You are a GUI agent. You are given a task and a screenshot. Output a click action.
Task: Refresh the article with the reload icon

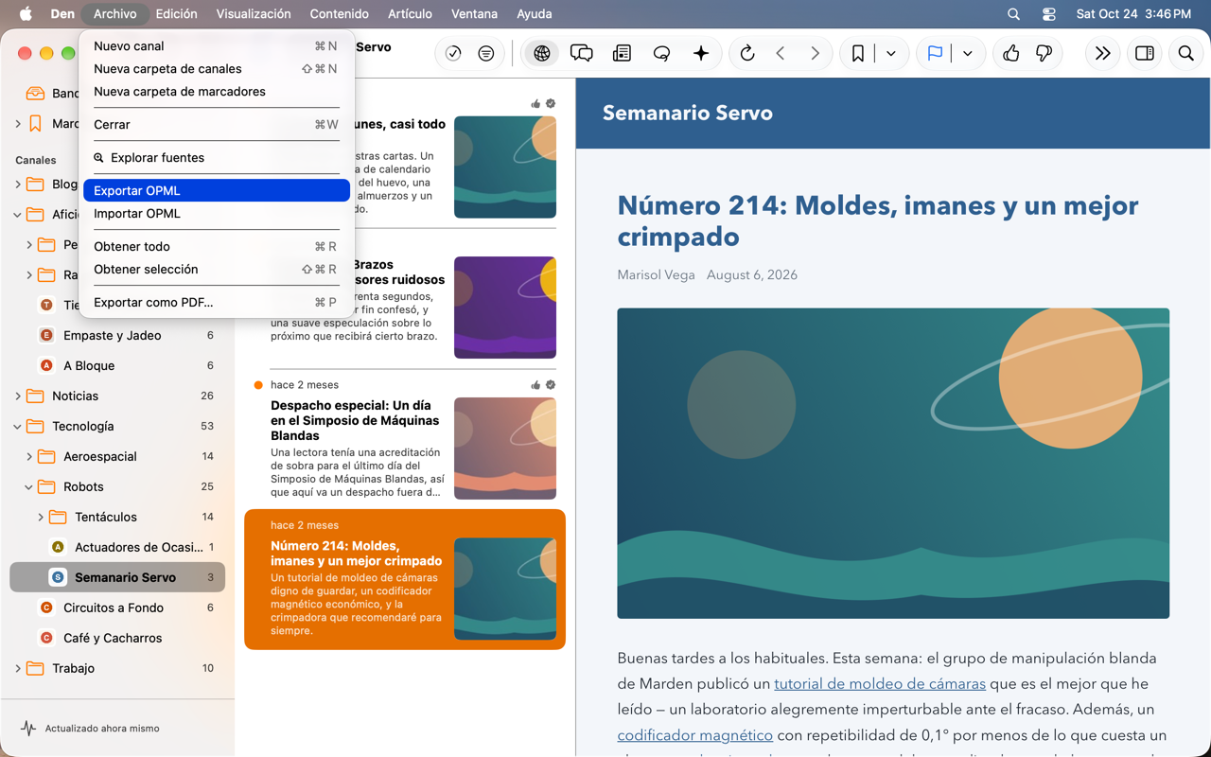click(x=747, y=54)
